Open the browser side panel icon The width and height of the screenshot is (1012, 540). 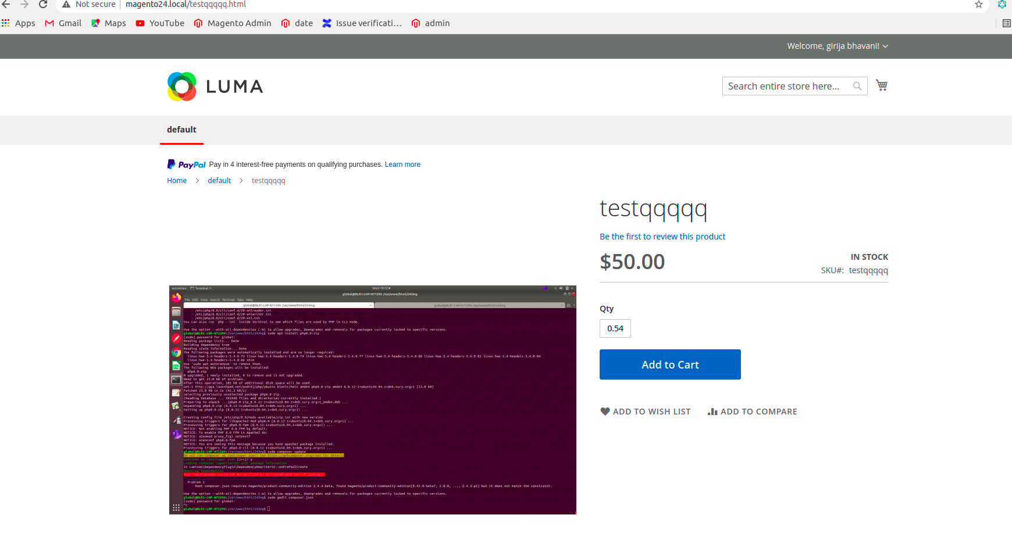pos(1007,23)
